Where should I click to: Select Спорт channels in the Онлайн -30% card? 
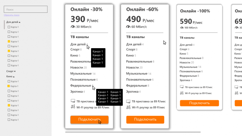(75, 49)
